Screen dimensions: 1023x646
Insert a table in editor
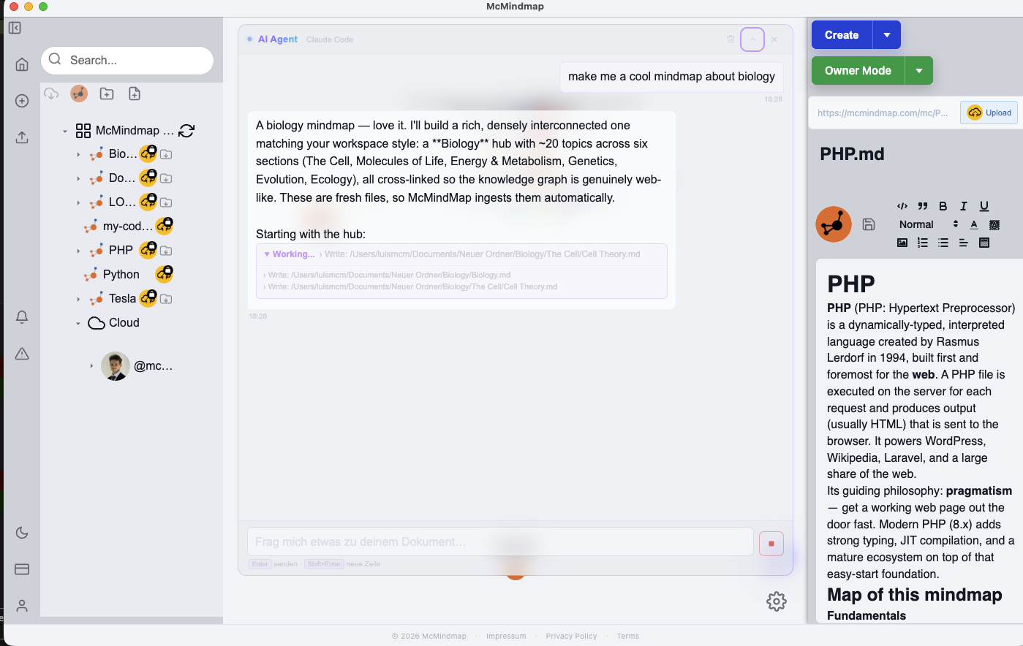984,243
